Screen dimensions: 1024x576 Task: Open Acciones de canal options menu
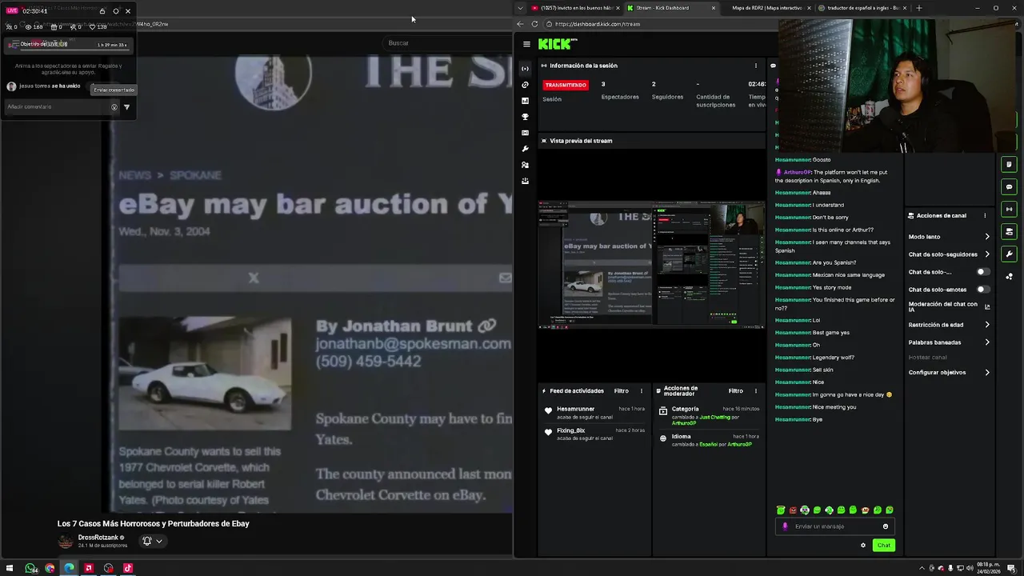pyautogui.click(x=985, y=216)
